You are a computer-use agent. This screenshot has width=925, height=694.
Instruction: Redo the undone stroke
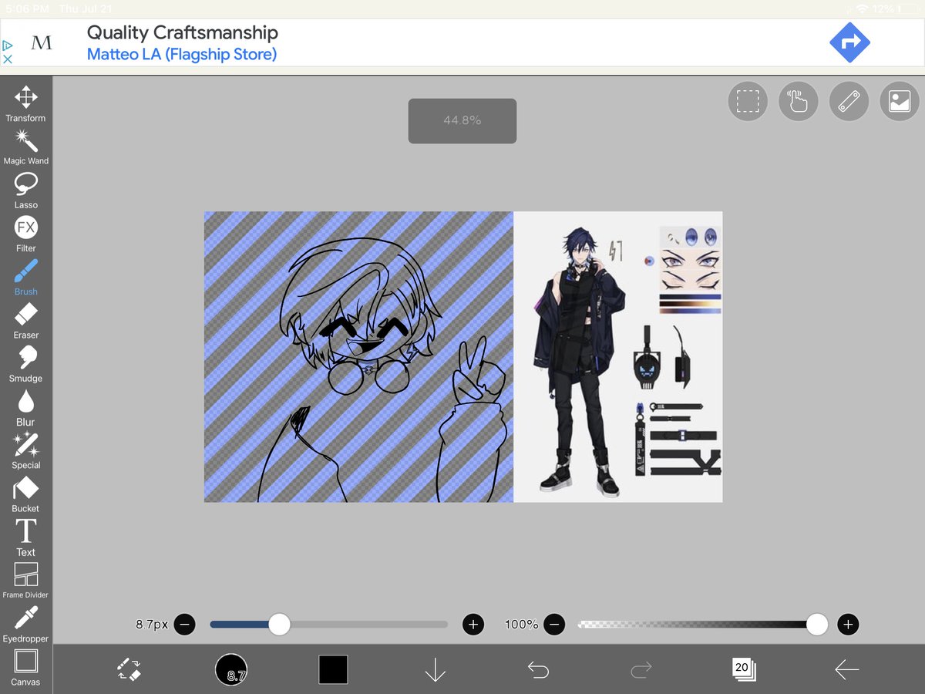pos(641,669)
